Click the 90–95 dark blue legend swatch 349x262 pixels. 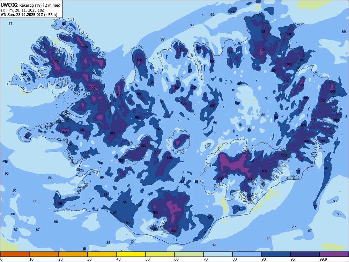coord(276,254)
